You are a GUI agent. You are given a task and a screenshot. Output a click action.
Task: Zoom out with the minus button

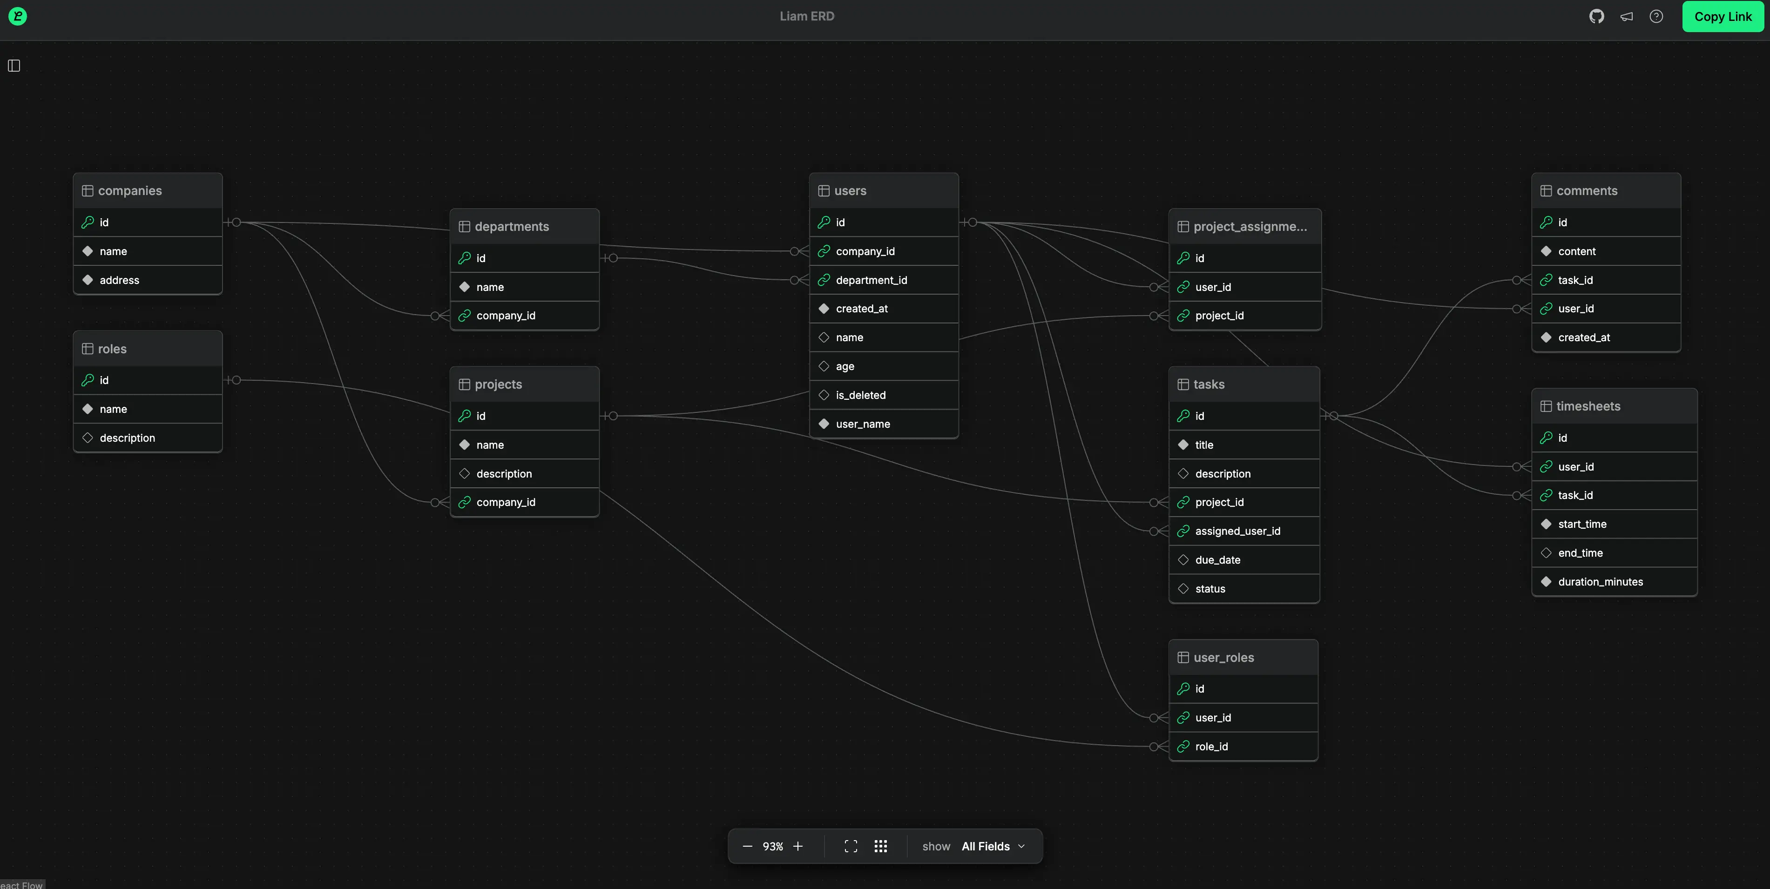(747, 846)
